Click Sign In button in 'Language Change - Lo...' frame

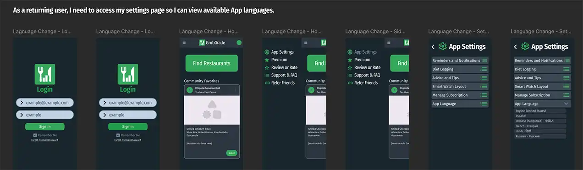(128, 127)
